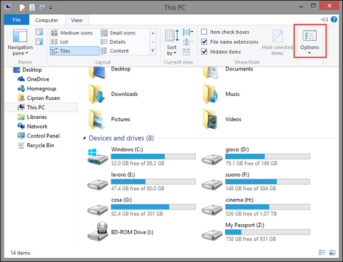
Task: Open the lavoro (E:) drive
Action: click(x=141, y=182)
